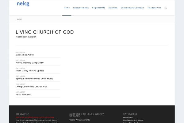Open Spring Family Weekend Choir Music post
This screenshot has height=123, width=184.
pos(34,79)
